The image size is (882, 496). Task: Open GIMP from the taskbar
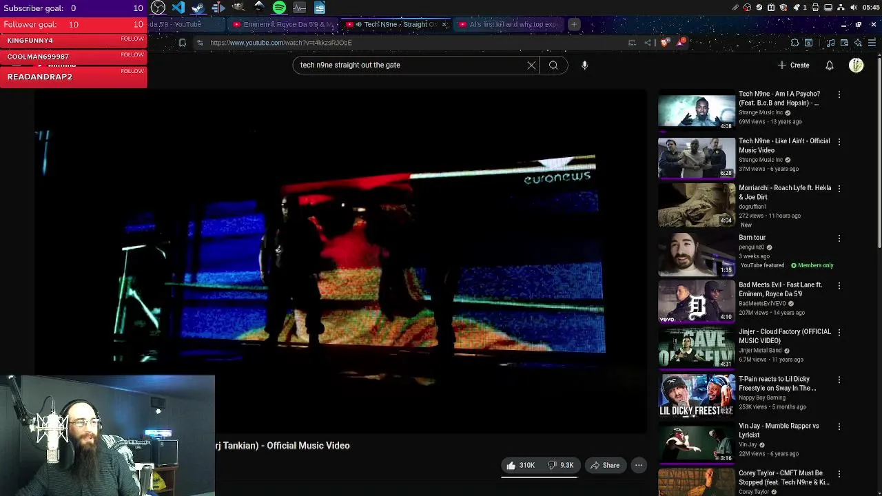pyautogui.click(x=238, y=8)
